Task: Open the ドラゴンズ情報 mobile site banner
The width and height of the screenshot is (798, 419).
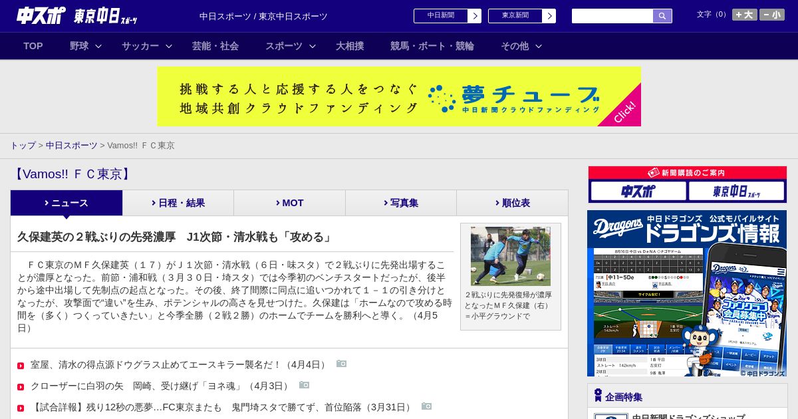Action: coord(687,293)
